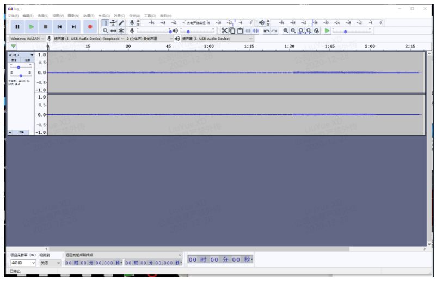Click Fit selection to width icon
The height and width of the screenshot is (281, 436).
[x=301, y=30]
